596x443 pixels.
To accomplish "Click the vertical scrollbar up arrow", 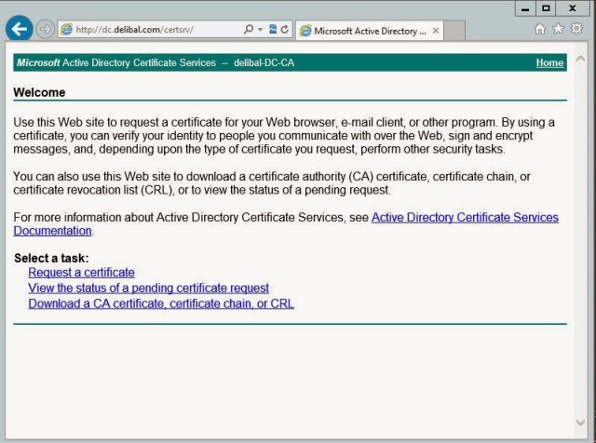I will click(582, 59).
